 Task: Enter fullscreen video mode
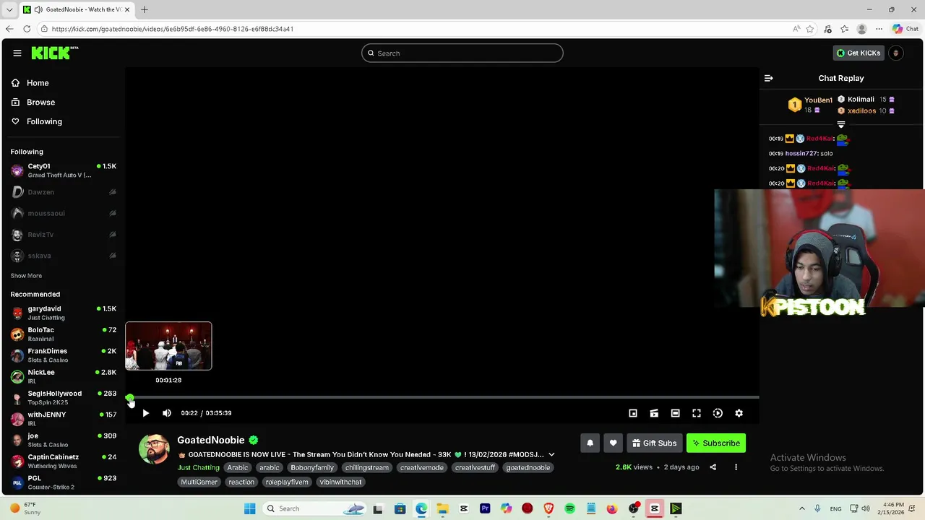[x=697, y=413]
